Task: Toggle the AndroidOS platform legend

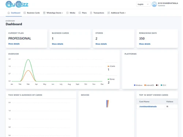Action: pyautogui.click(x=149, y=85)
